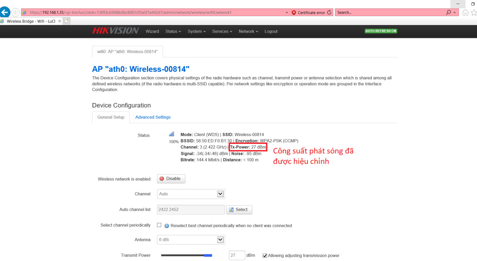Click the browser home icon
477x261 pixels.
[x=465, y=12]
